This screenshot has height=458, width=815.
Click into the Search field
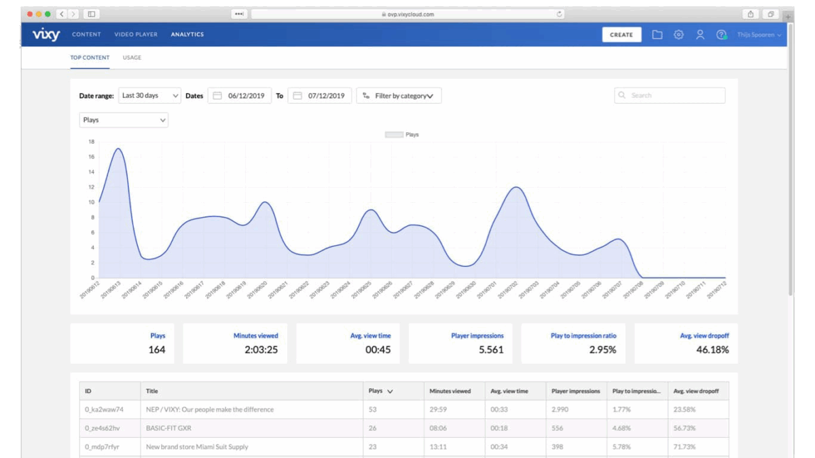click(670, 96)
